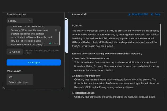Click the Territorial Losses heading
The height and width of the screenshot is (111, 167).
[x=85, y=93]
